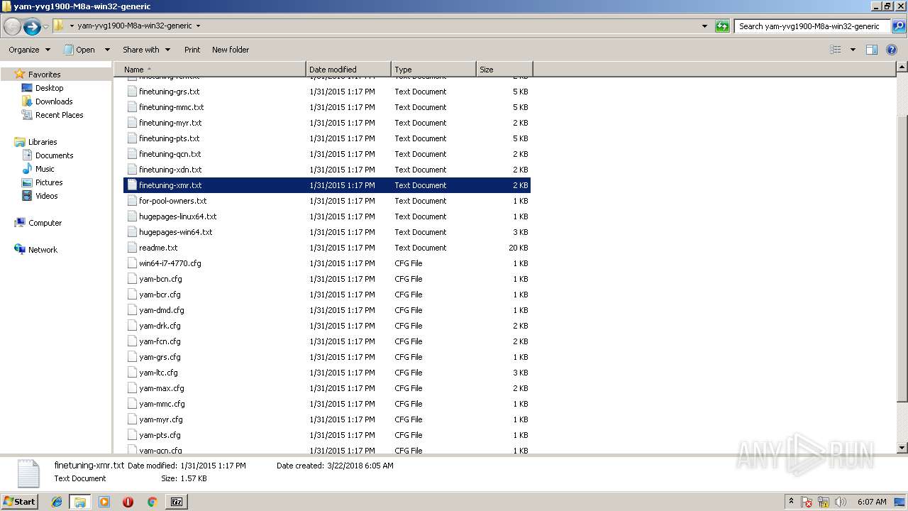Sort by the Date modified column
This screenshot has width=908, height=511.
tap(348, 70)
